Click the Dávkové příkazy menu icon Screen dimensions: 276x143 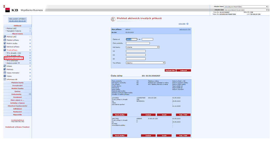[x=5, y=47]
